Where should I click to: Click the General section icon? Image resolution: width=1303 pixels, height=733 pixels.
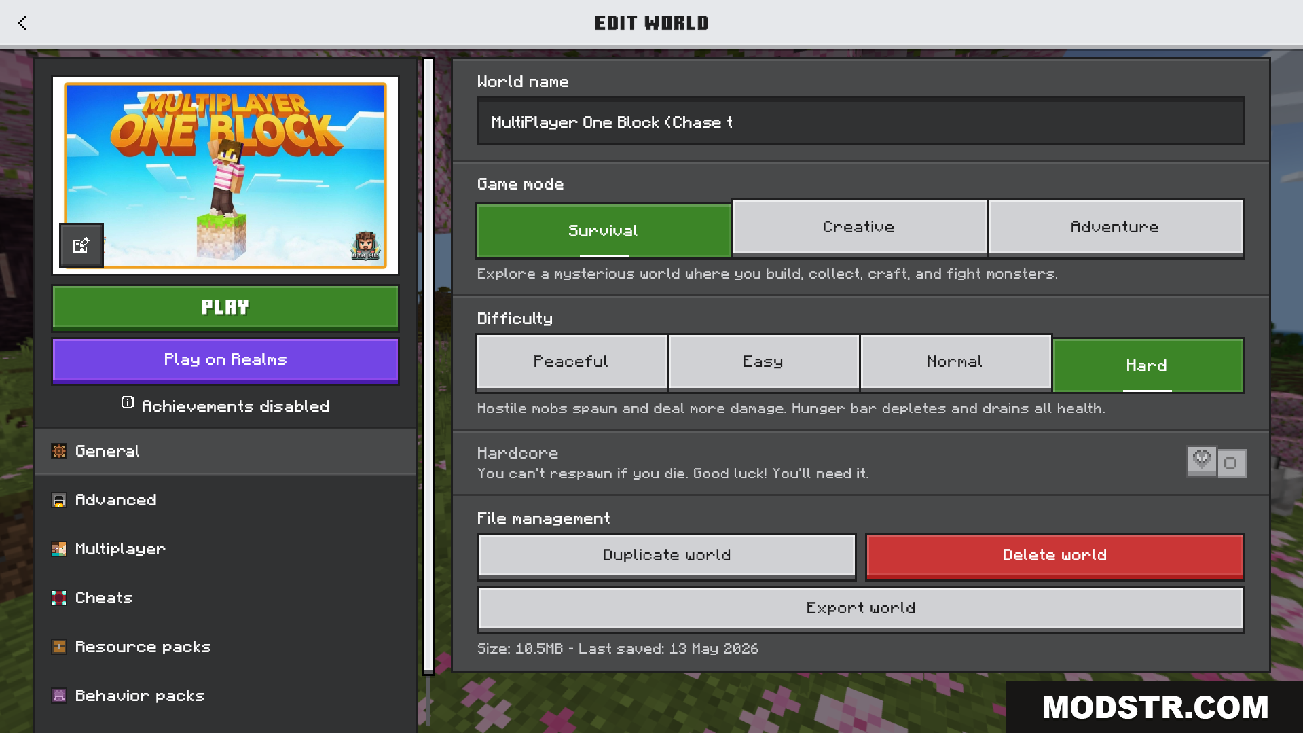59,451
